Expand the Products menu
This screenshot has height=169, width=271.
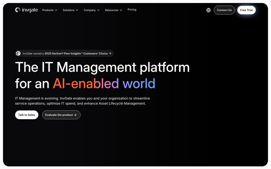point(50,10)
